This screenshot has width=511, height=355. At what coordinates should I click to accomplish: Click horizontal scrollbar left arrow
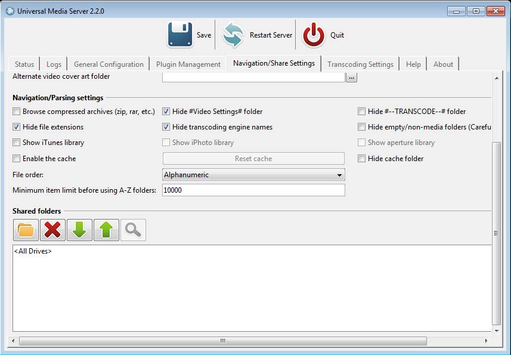(13, 341)
